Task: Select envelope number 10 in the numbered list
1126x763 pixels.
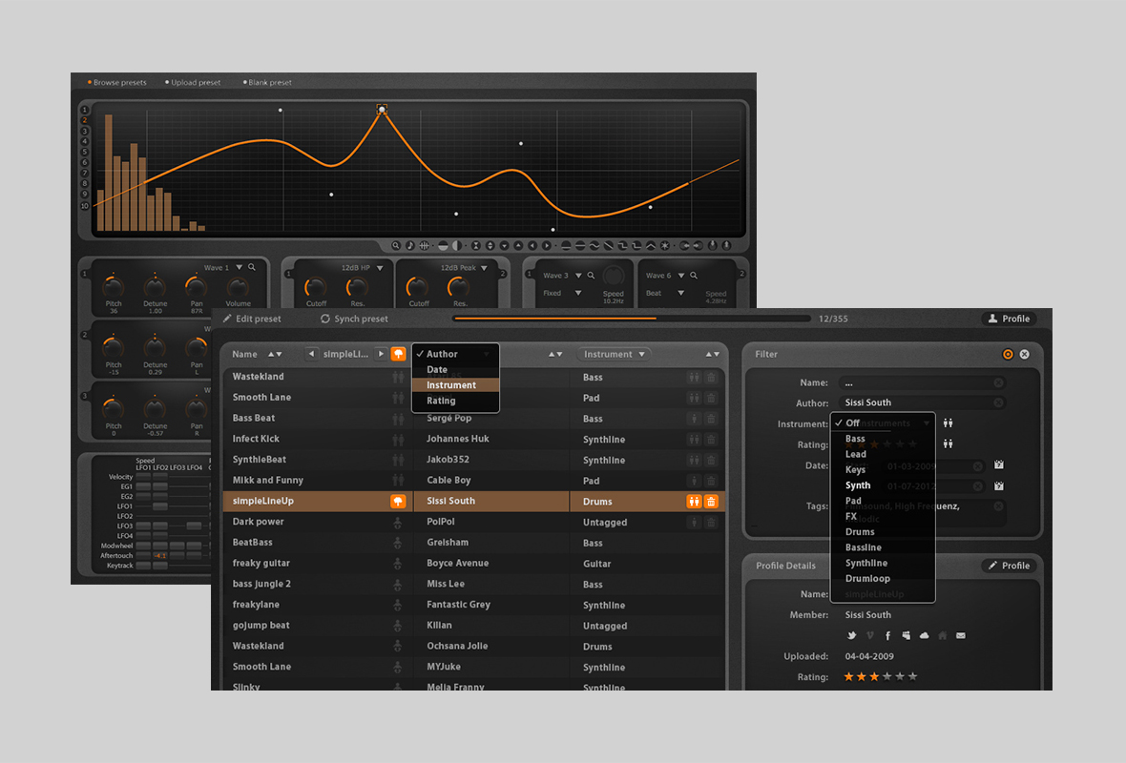Action: (85, 206)
